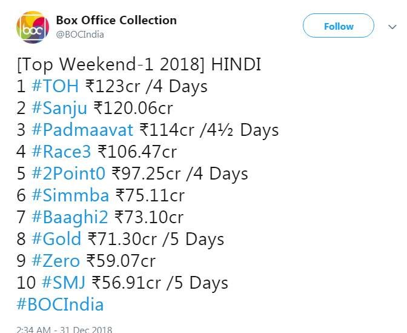
Task: Click the ₹123cr /4 Days text
Action: click(146, 86)
